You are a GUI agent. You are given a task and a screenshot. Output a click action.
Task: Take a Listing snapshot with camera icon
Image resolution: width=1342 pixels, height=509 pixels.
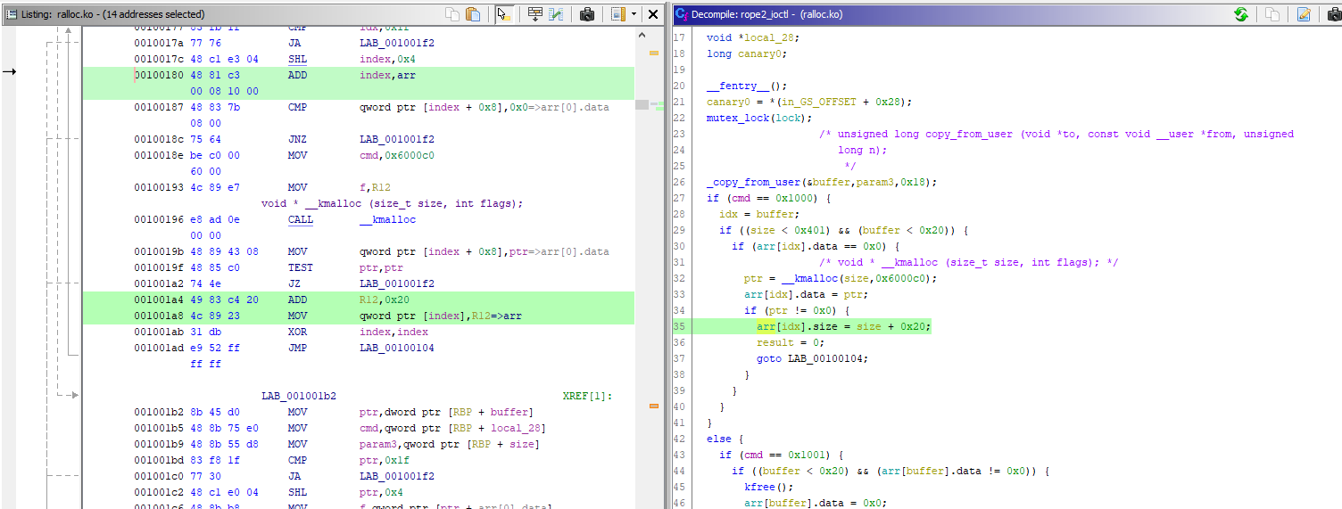(587, 14)
